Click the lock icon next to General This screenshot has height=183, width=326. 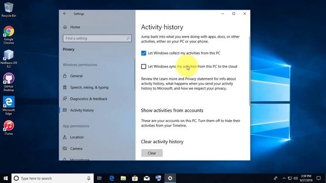pyautogui.click(x=65, y=76)
